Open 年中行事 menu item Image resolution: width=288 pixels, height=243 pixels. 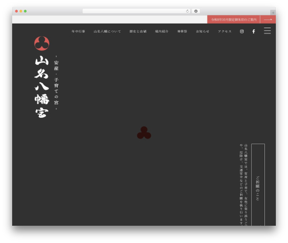pos(78,32)
